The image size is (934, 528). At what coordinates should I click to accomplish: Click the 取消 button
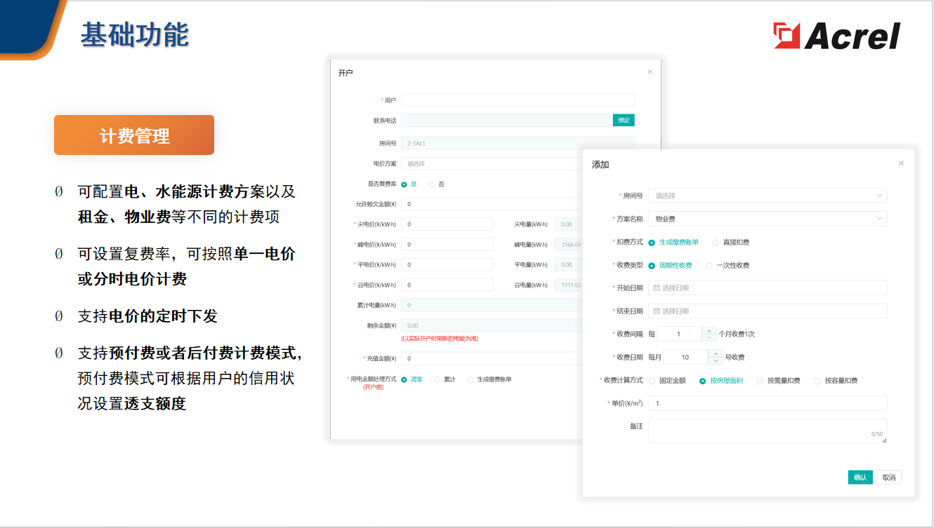pos(888,476)
